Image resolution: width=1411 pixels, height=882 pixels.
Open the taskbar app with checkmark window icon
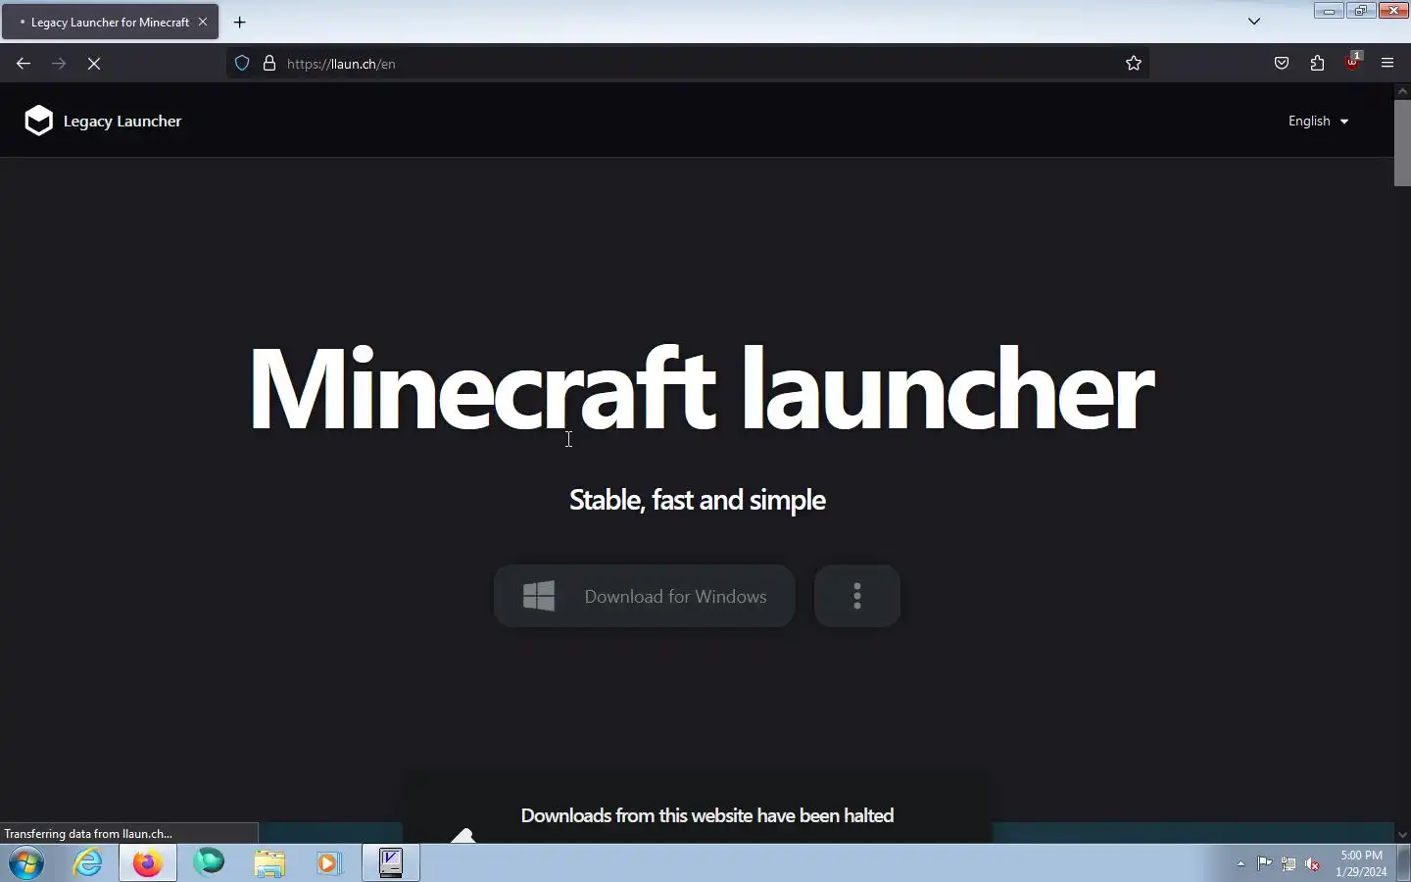click(391, 863)
